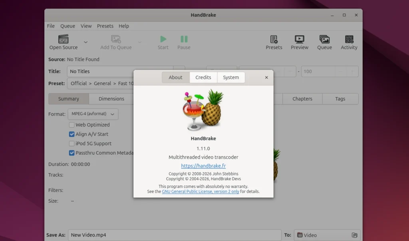This screenshot has width=409, height=241.
Task: Click the Add To Queue icon
Action: click(x=116, y=39)
